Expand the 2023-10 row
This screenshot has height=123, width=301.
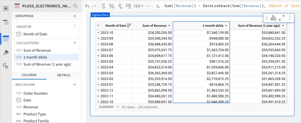coord(98,33)
